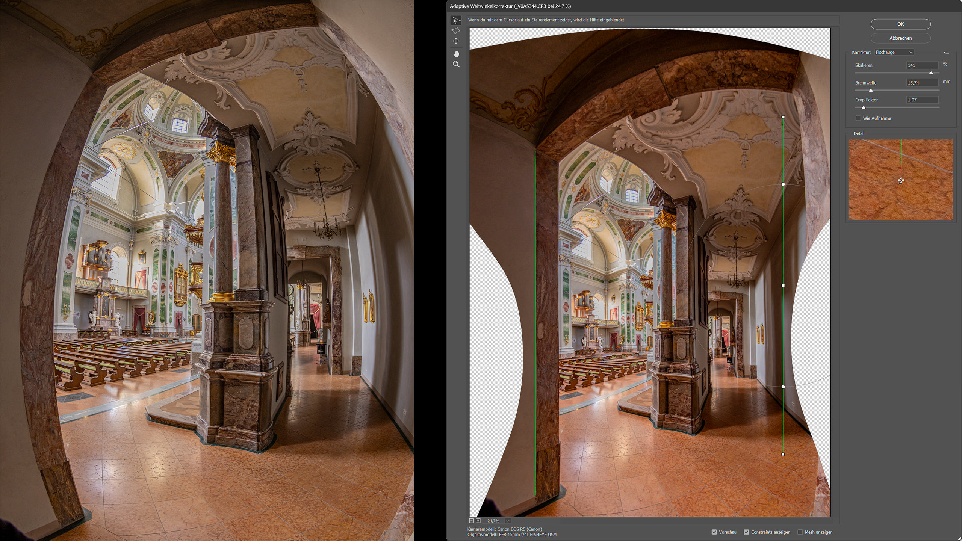Expand the zoom percentage dropdown arrow
962x541 pixels.
pos(508,521)
